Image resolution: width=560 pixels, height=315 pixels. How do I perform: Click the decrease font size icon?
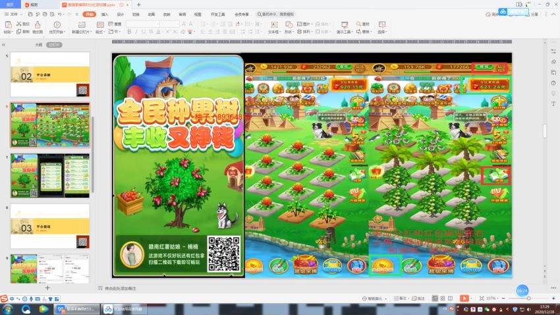coord(191,24)
